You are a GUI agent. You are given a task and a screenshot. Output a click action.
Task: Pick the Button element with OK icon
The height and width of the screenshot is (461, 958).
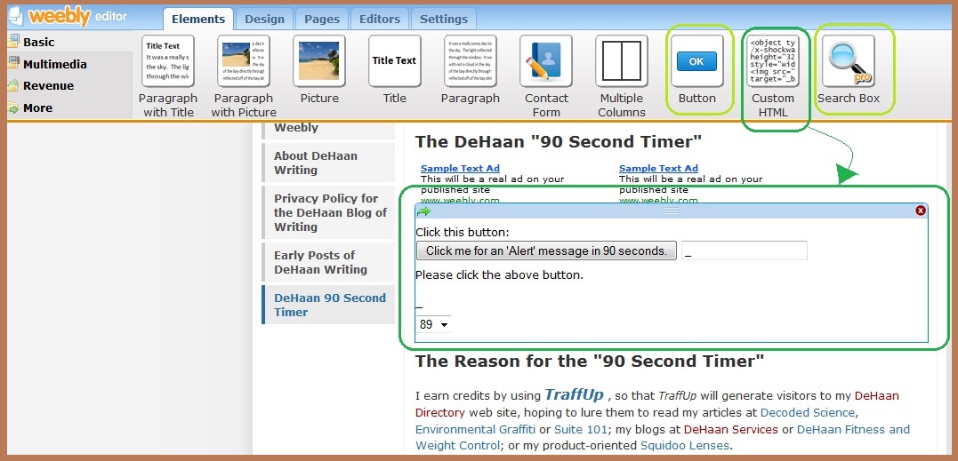point(697,61)
